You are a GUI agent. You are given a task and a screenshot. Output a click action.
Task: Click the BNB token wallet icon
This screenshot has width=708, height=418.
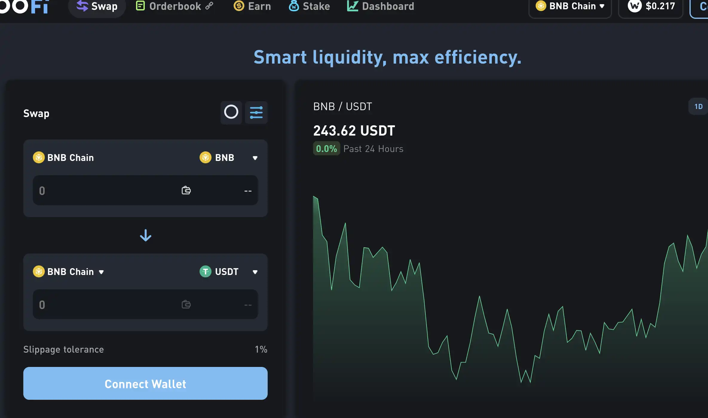[186, 190]
